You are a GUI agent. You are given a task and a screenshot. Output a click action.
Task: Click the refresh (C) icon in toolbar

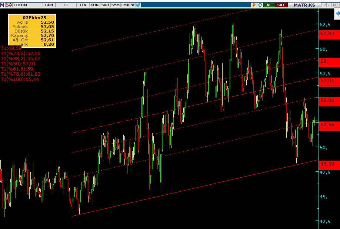click(260, 4)
